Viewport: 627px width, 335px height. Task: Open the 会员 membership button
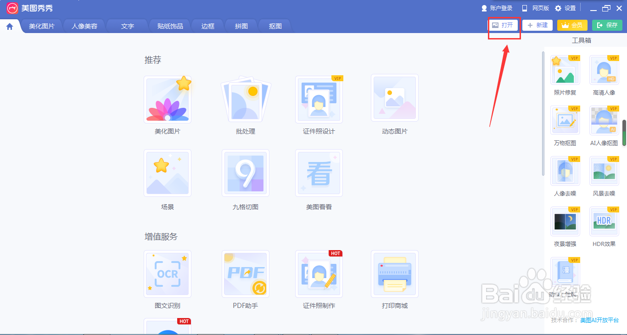pos(572,25)
